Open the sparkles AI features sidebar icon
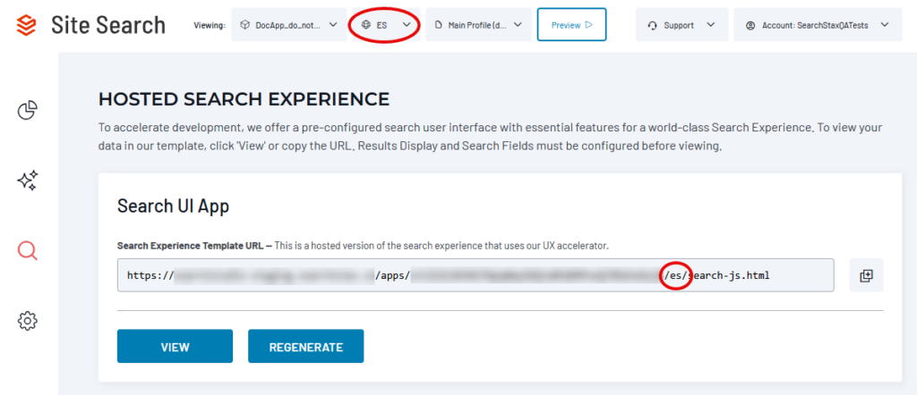Viewport: 917px width, 395px height. pyautogui.click(x=28, y=181)
